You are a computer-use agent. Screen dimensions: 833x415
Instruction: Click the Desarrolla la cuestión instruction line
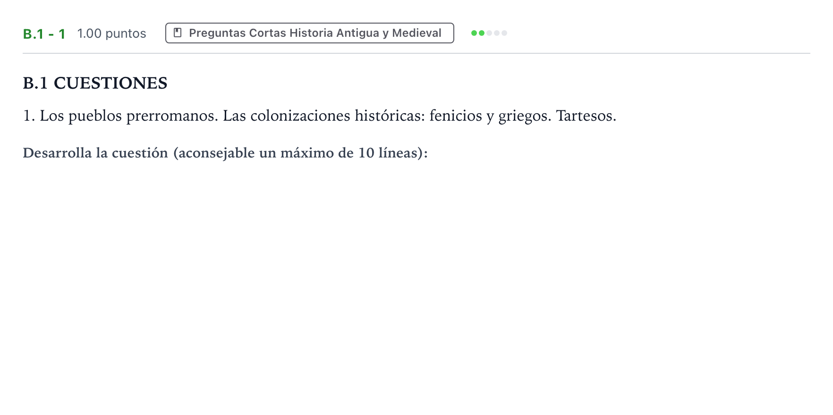[225, 153]
